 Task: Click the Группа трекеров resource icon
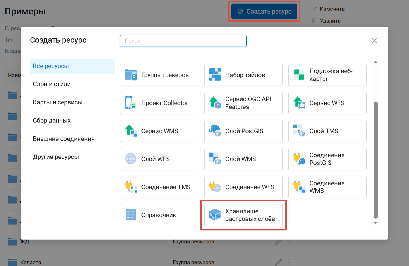131,75
